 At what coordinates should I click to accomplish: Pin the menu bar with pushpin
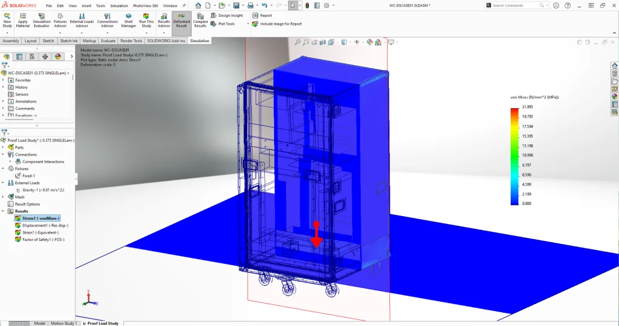pyautogui.click(x=184, y=5)
